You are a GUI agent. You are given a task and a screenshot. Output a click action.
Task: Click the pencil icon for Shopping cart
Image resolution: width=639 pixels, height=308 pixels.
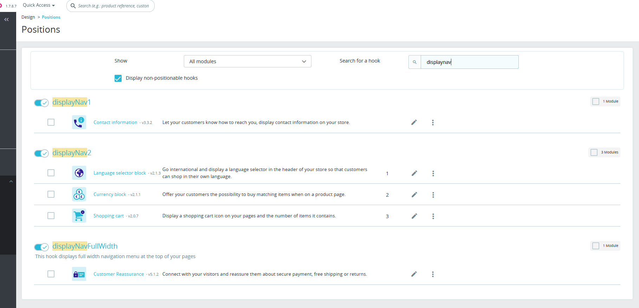coord(414,216)
